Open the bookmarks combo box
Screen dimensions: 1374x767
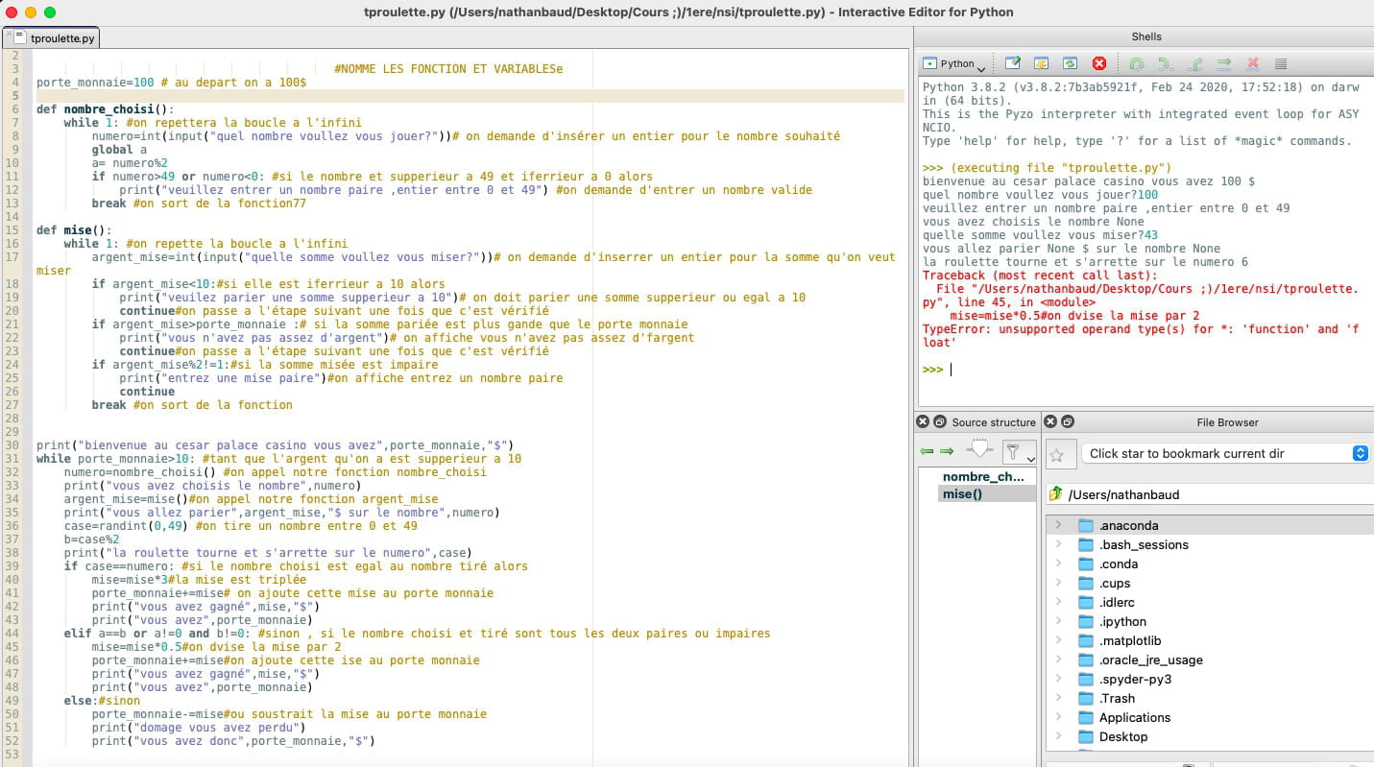[x=1224, y=453]
